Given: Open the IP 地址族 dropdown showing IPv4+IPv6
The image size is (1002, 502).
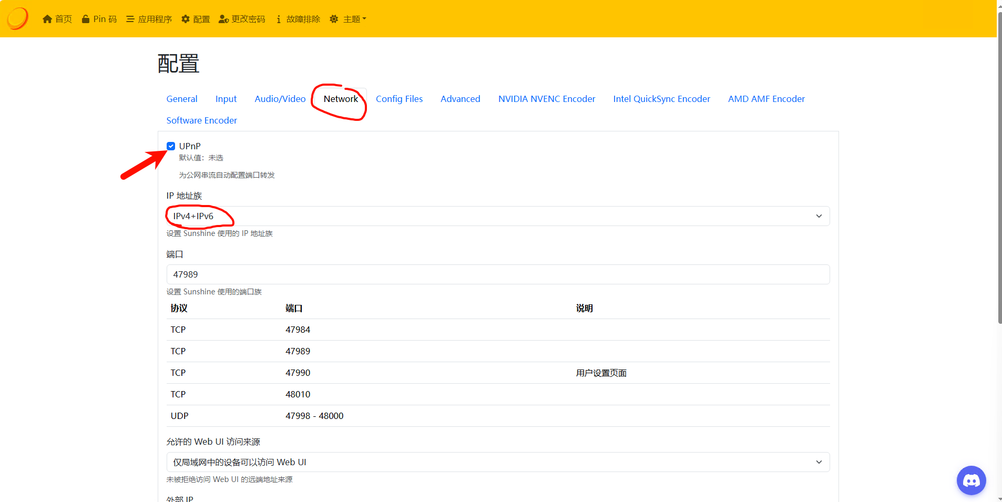Looking at the screenshot, I should [498, 216].
